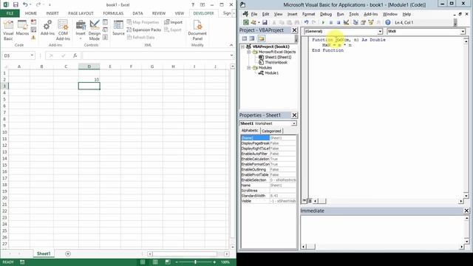Image resolution: width=473 pixels, height=266 pixels.
Task: Switch to Page Break Preview in status bar
Action: click(x=168, y=262)
